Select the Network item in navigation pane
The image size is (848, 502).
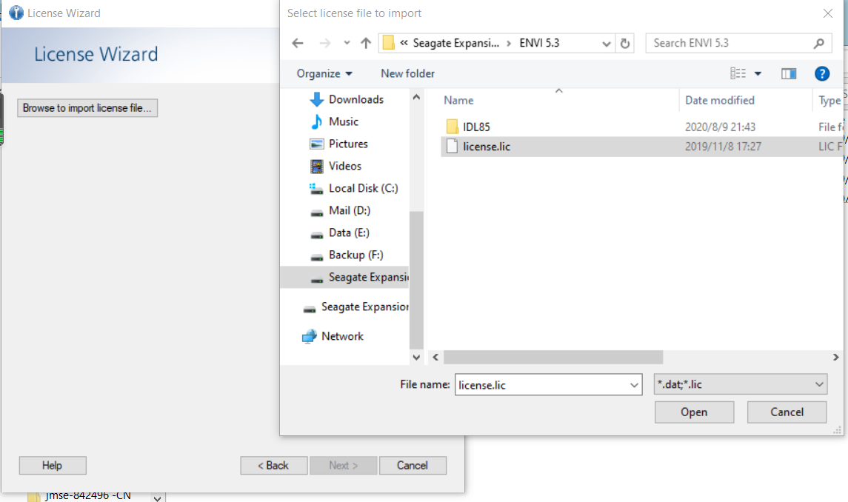coord(343,336)
